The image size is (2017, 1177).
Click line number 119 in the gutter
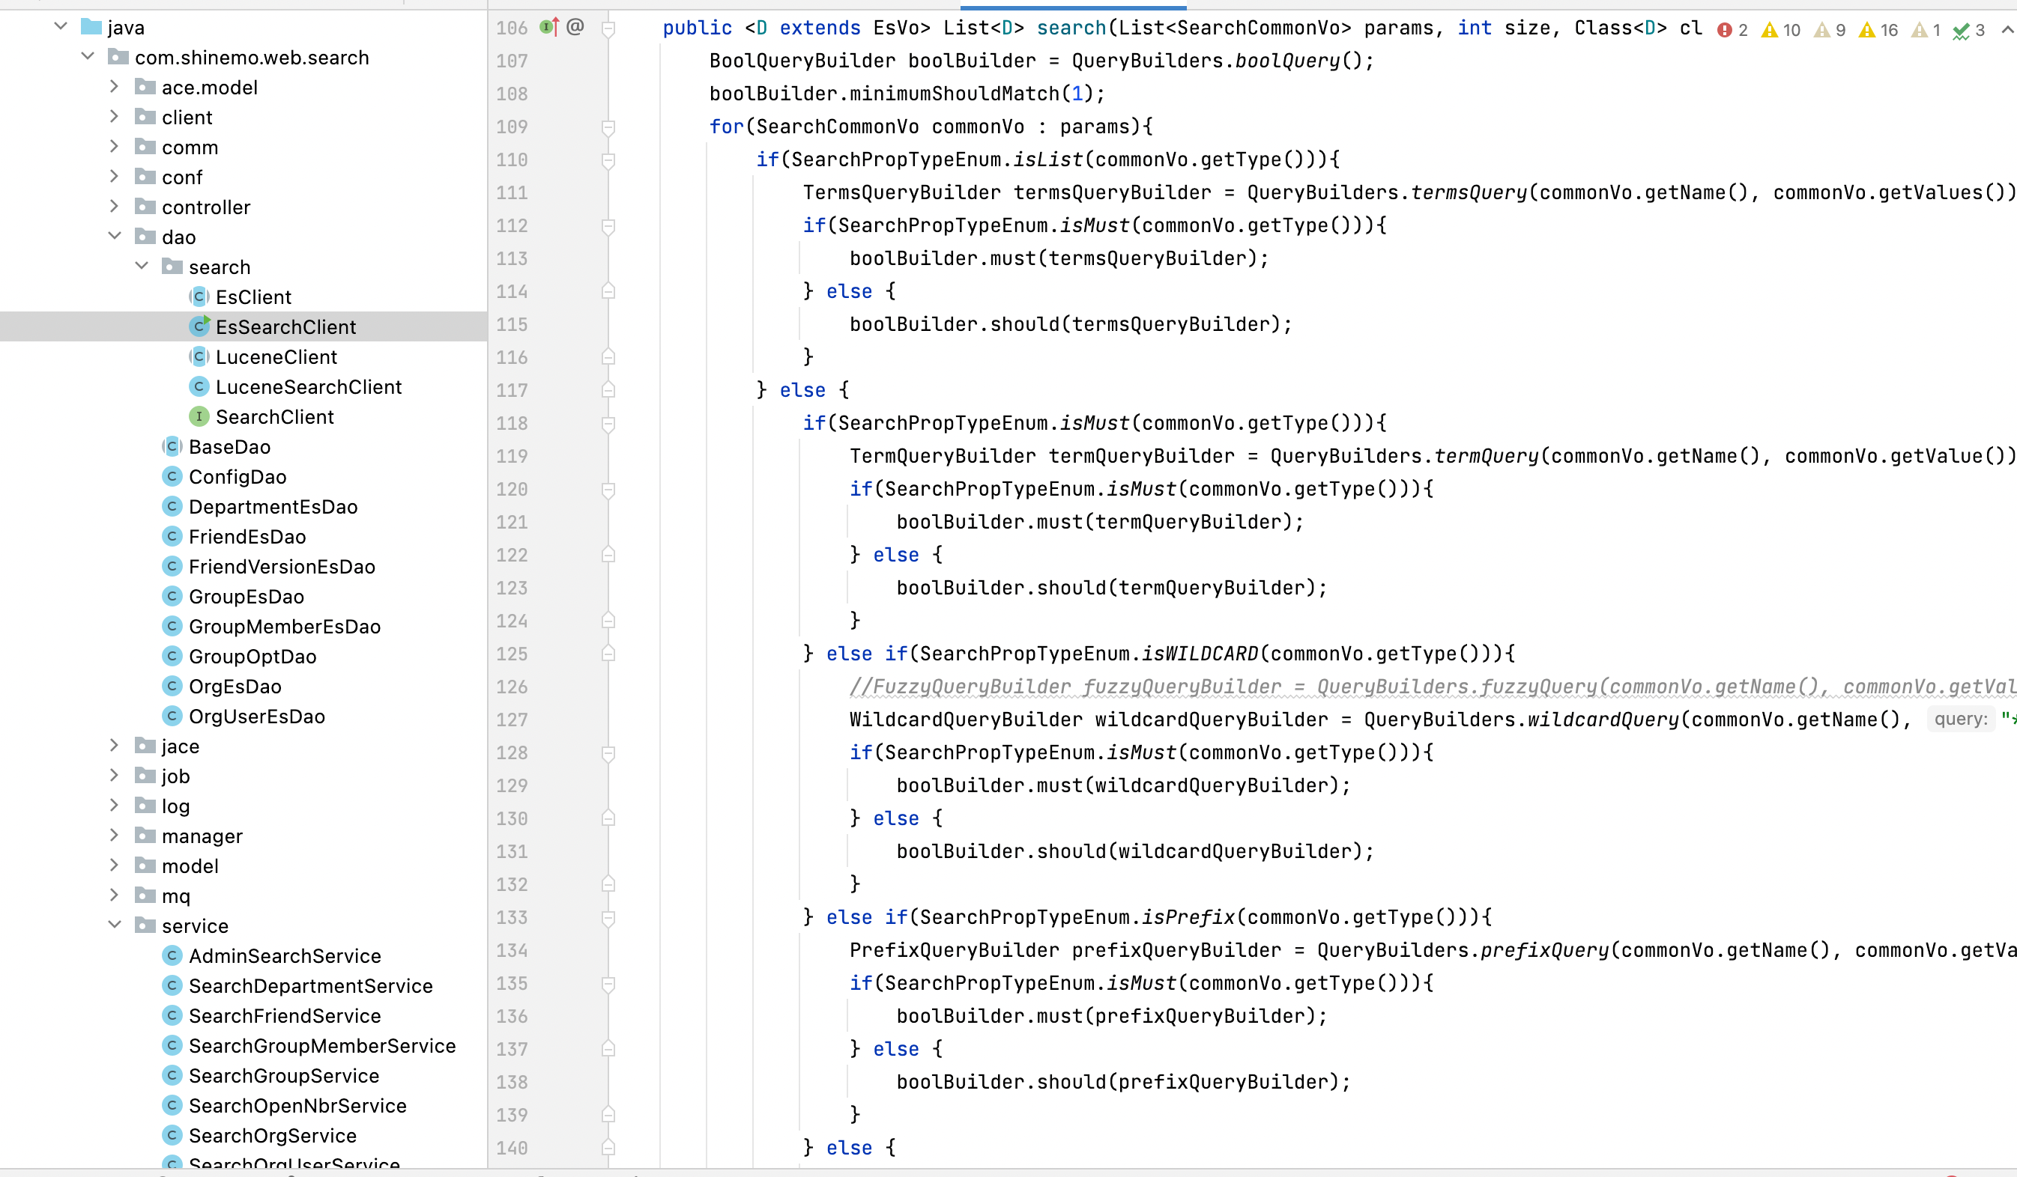pos(512,457)
